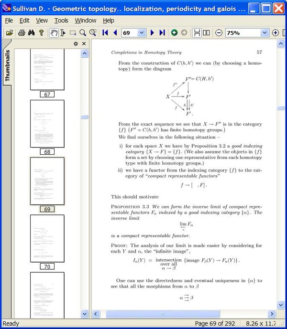This screenshot has width=287, height=329.
Task: Go to the last page
Action: (162, 33)
